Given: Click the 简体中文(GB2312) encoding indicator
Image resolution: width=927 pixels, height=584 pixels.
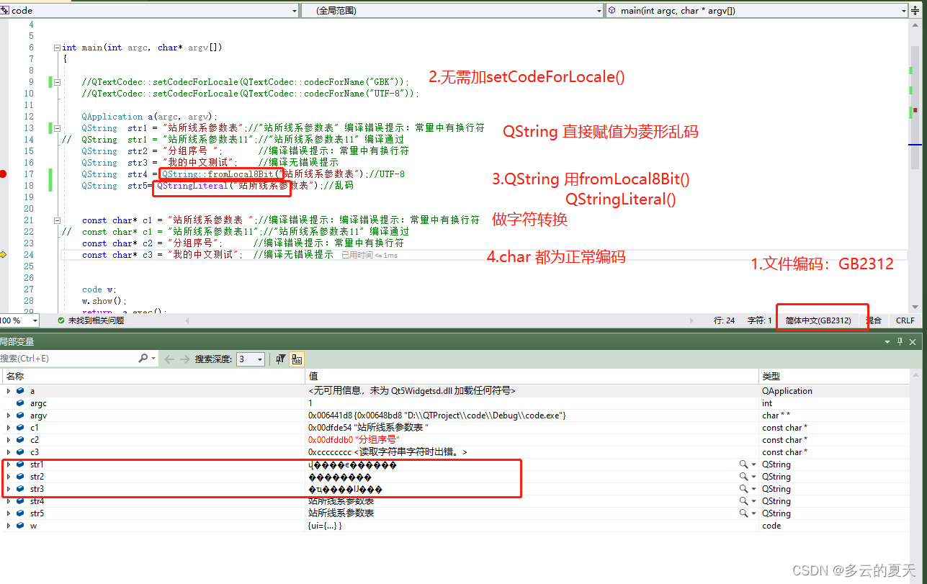Looking at the screenshot, I should click(818, 320).
